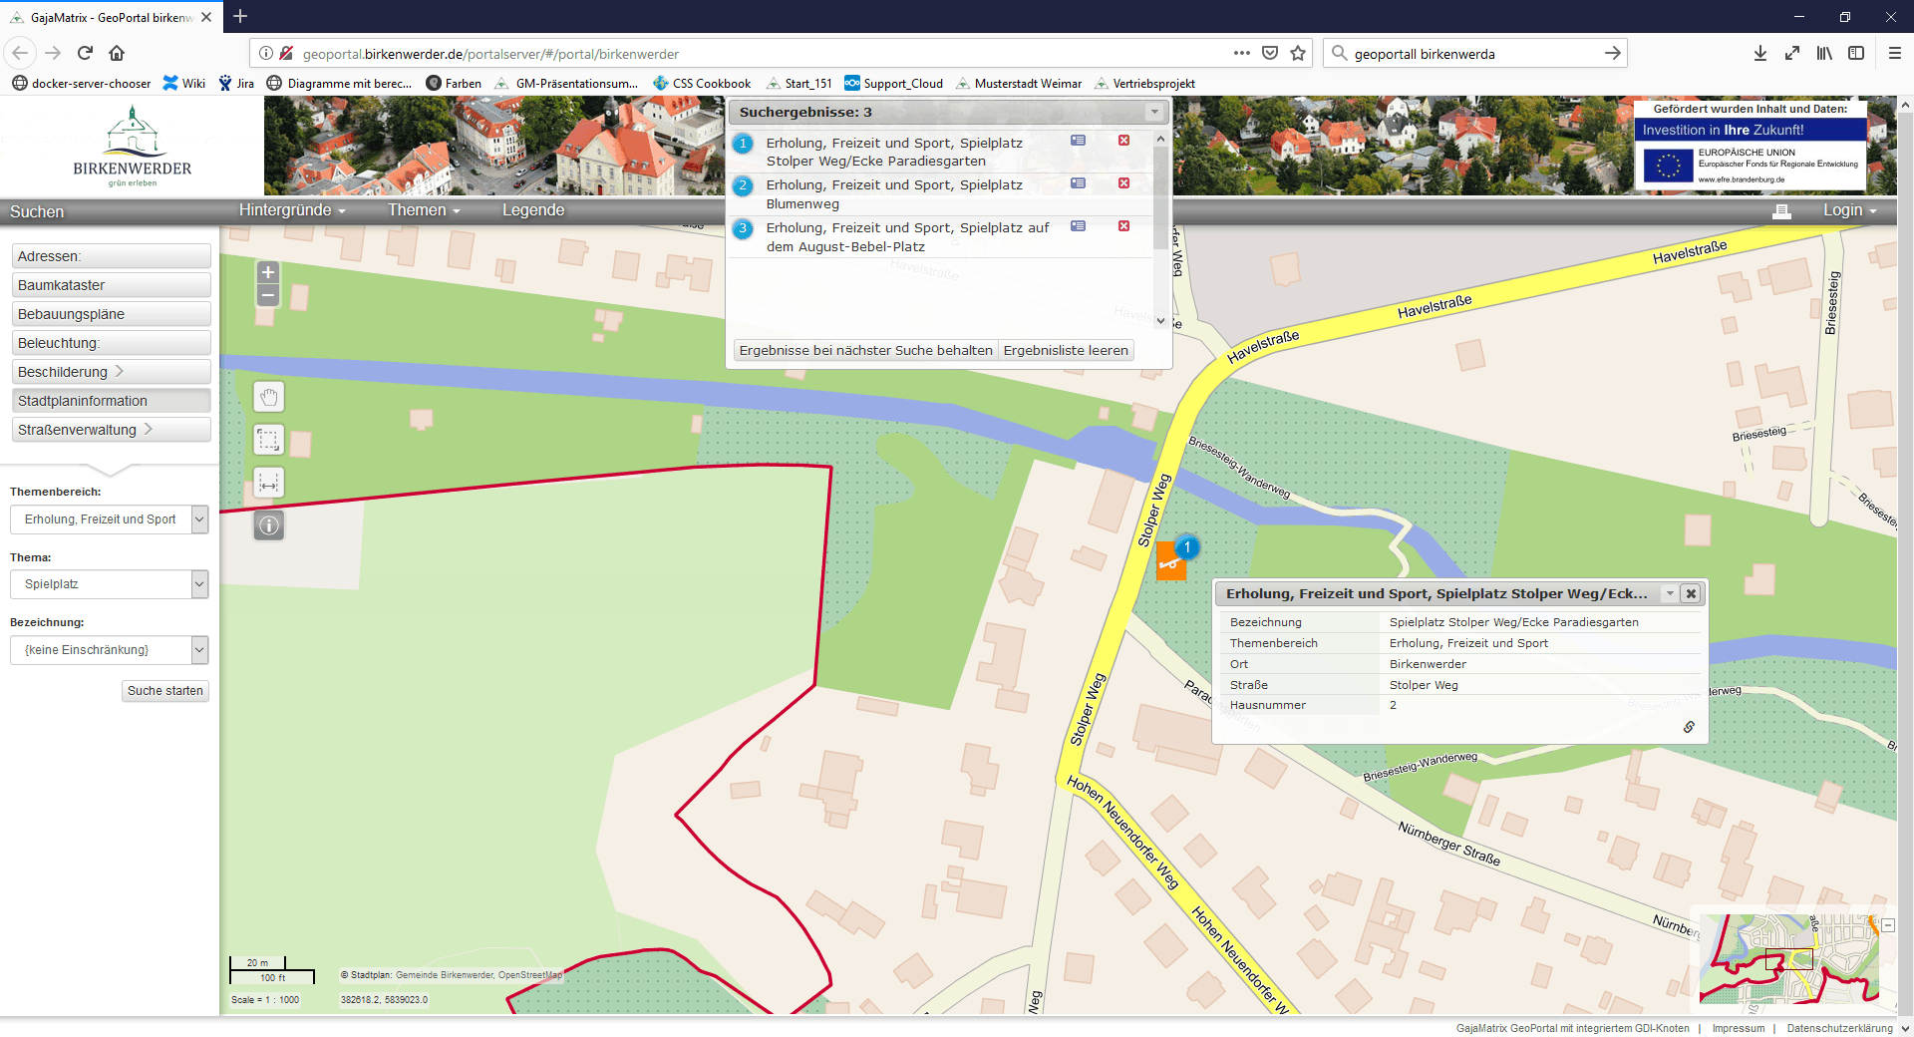
Task: Select the pan hand tool
Action: pos(268,397)
